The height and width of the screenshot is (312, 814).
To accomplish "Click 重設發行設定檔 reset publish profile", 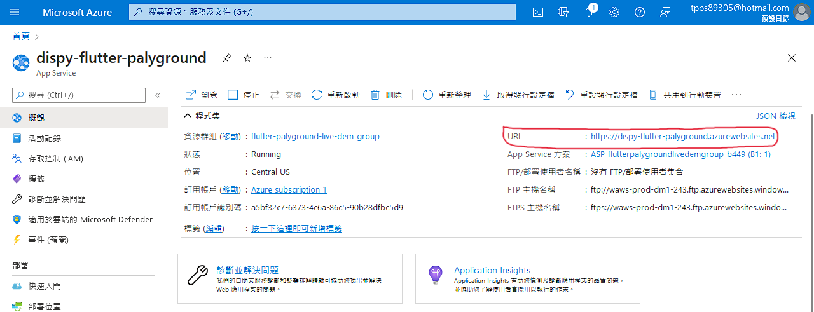I will (x=601, y=95).
